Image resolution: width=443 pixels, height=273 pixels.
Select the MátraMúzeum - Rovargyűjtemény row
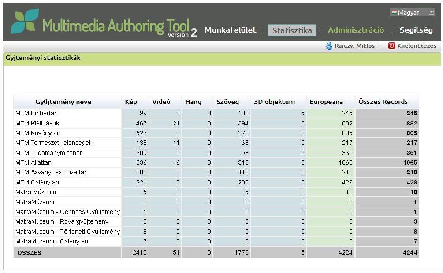click(62, 221)
